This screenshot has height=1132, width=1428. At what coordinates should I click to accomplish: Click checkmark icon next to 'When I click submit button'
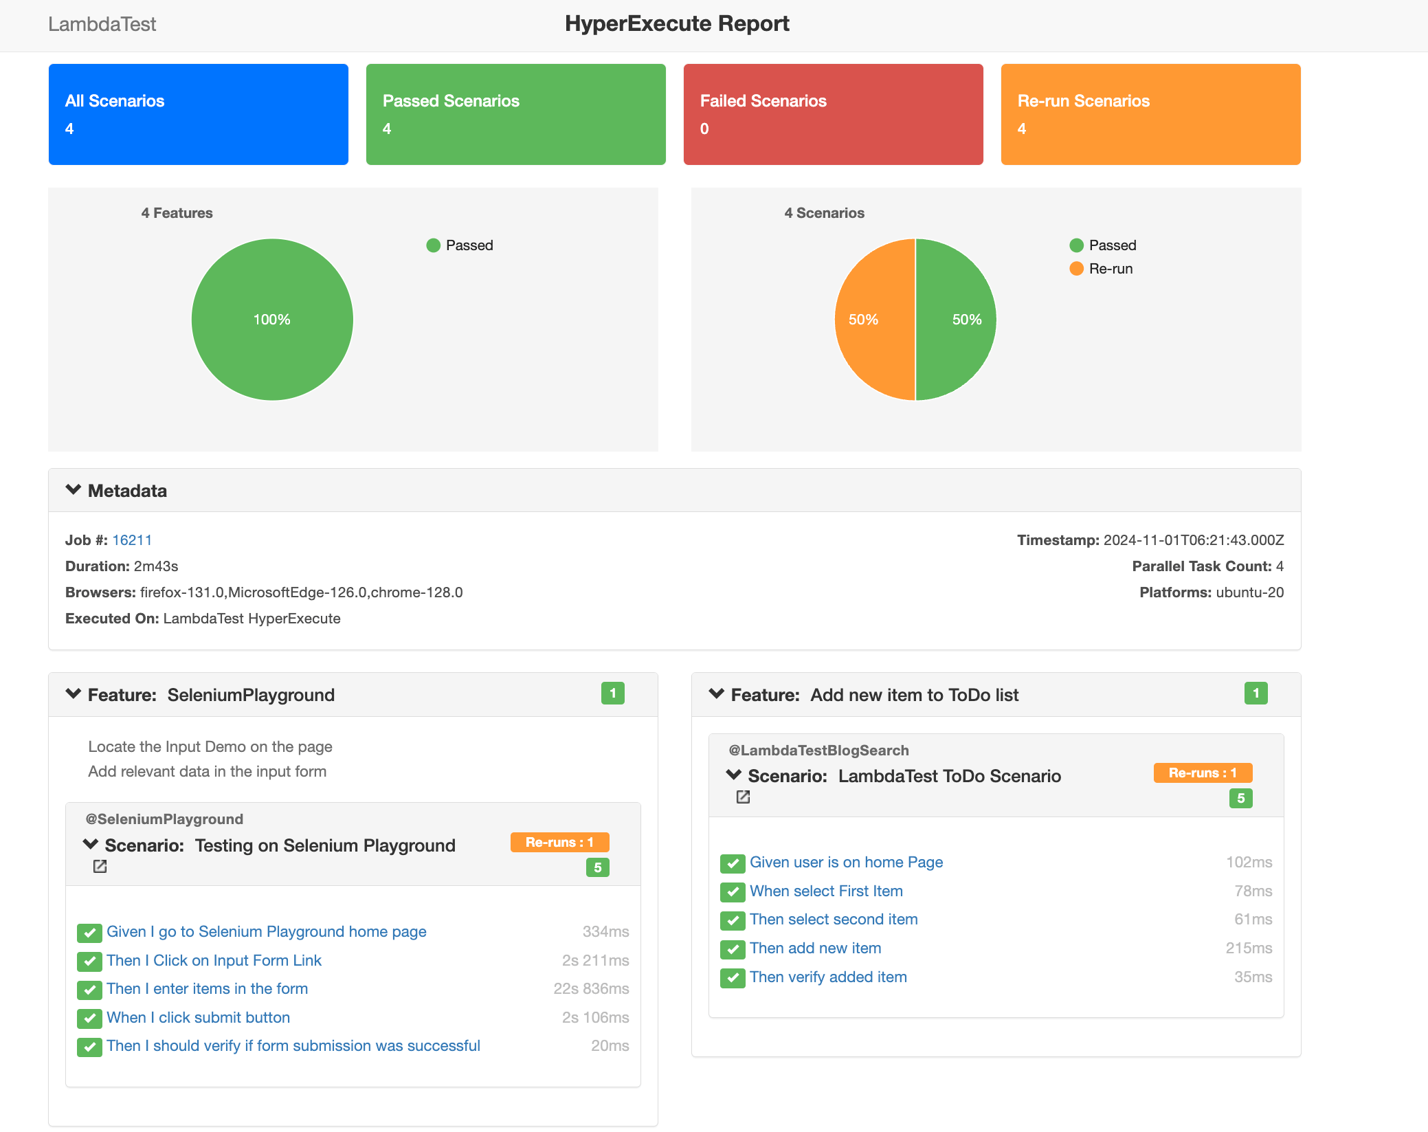89,1018
